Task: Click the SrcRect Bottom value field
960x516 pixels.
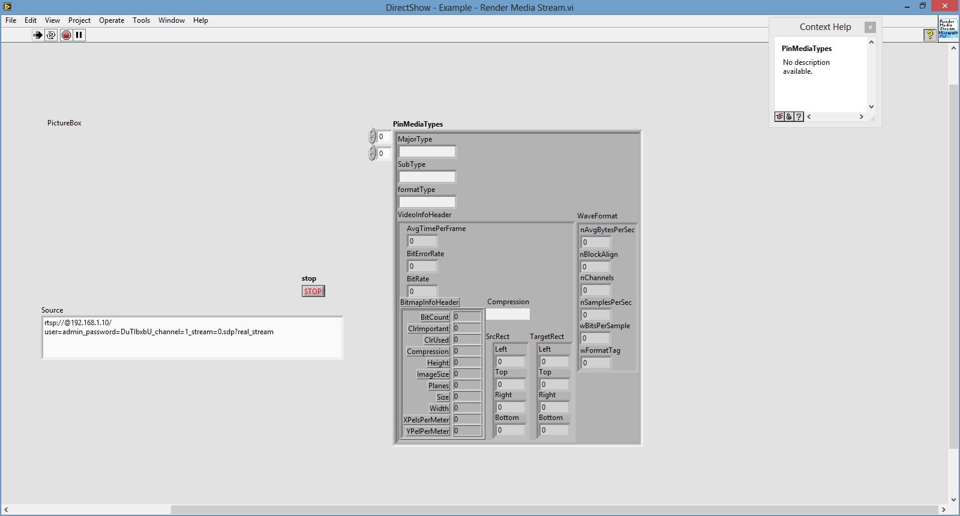Action: point(510,430)
